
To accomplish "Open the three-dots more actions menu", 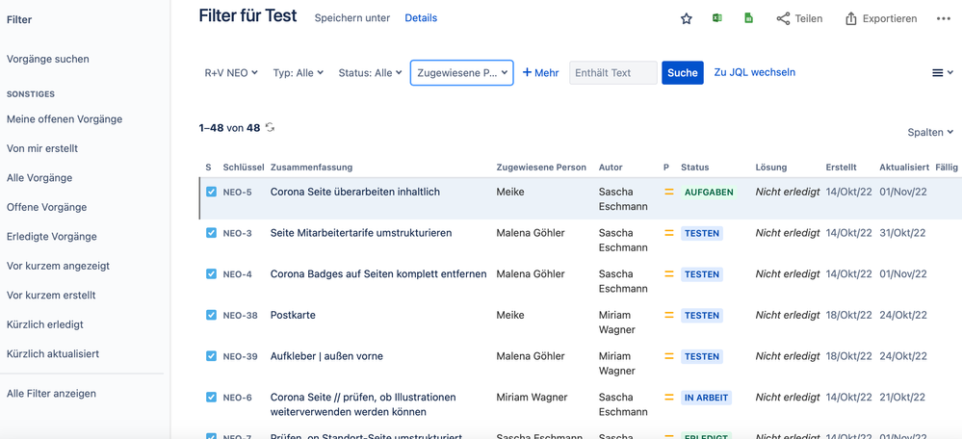I will 943,18.
